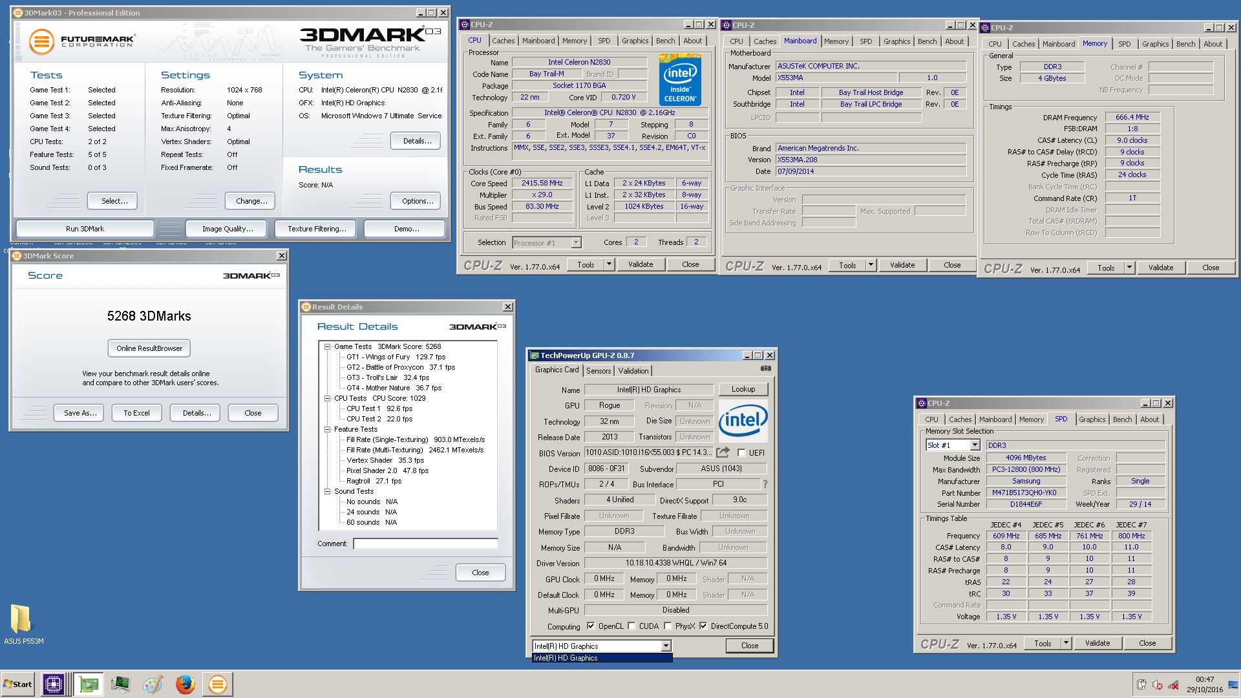The width and height of the screenshot is (1241, 698).
Task: Open Bench tab in the Memory CPU-Z window
Action: click(1185, 44)
